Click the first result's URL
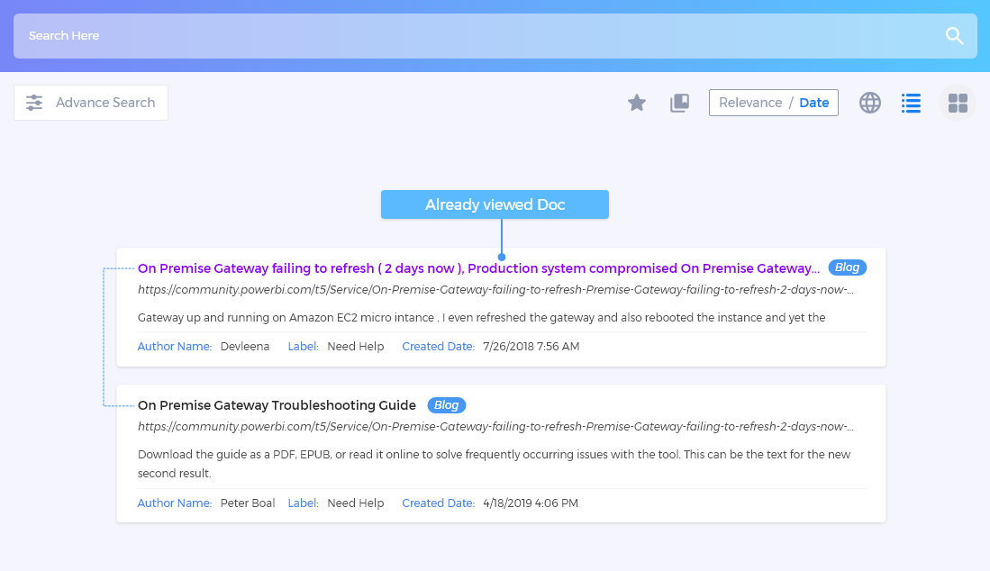The width and height of the screenshot is (990, 571). 495,290
